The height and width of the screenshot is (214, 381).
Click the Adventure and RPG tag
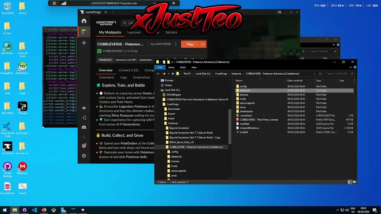click(x=126, y=60)
